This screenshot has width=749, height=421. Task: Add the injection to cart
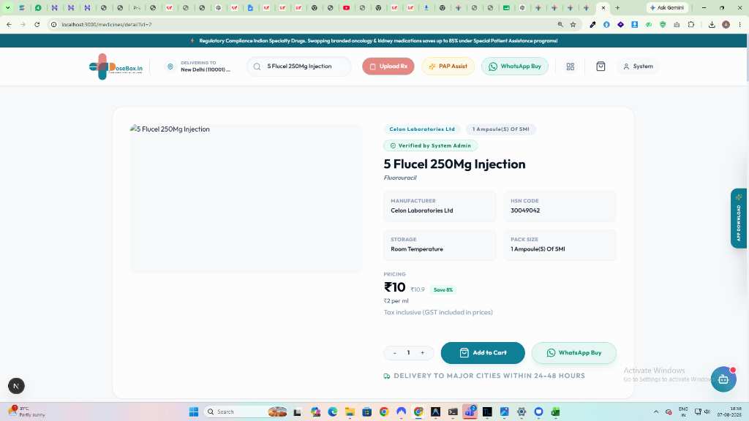pos(483,353)
